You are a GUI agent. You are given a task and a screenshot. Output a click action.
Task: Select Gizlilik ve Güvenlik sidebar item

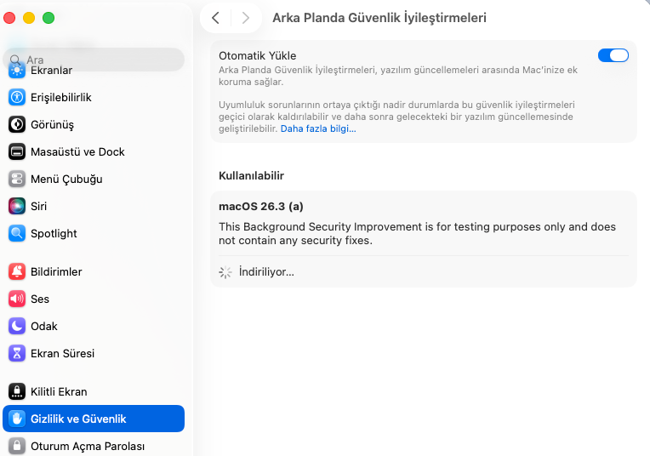[94, 419]
